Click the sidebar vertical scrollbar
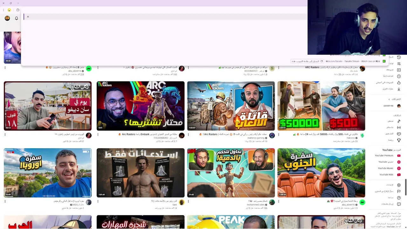Viewport: 407px width, 229px height. (x=406, y=188)
